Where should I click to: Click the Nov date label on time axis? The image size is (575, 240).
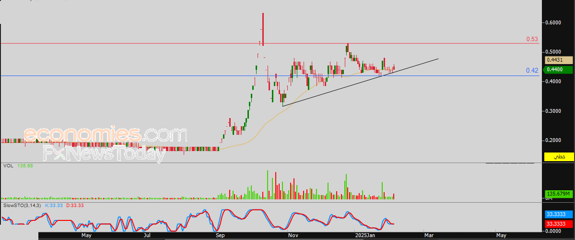(293, 236)
